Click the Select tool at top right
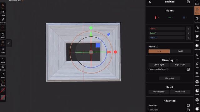 [x=197, y=2]
